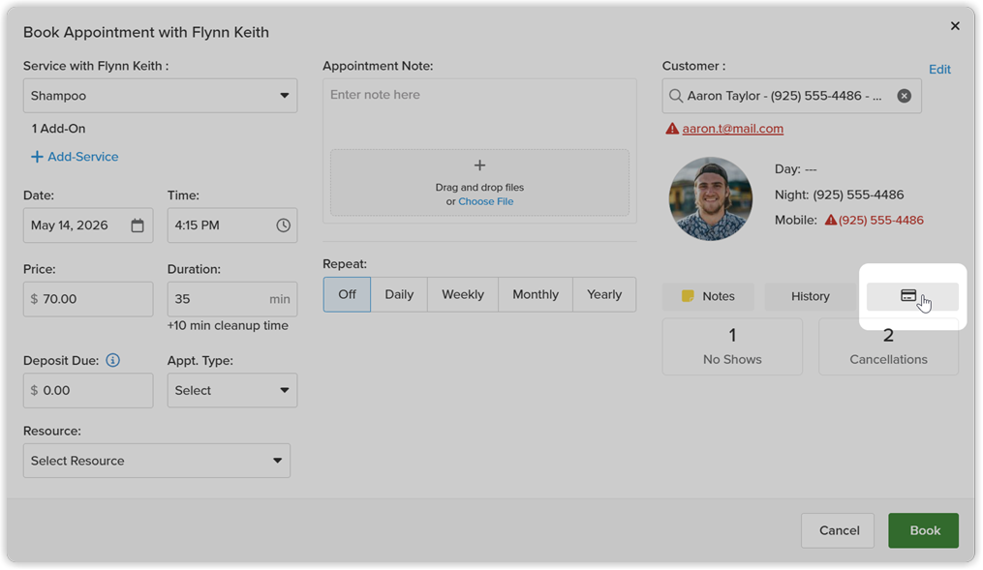Screen dimensions: 983x570
Task: Click the mobile number (925) 555-4486 link
Action: pyautogui.click(x=880, y=220)
